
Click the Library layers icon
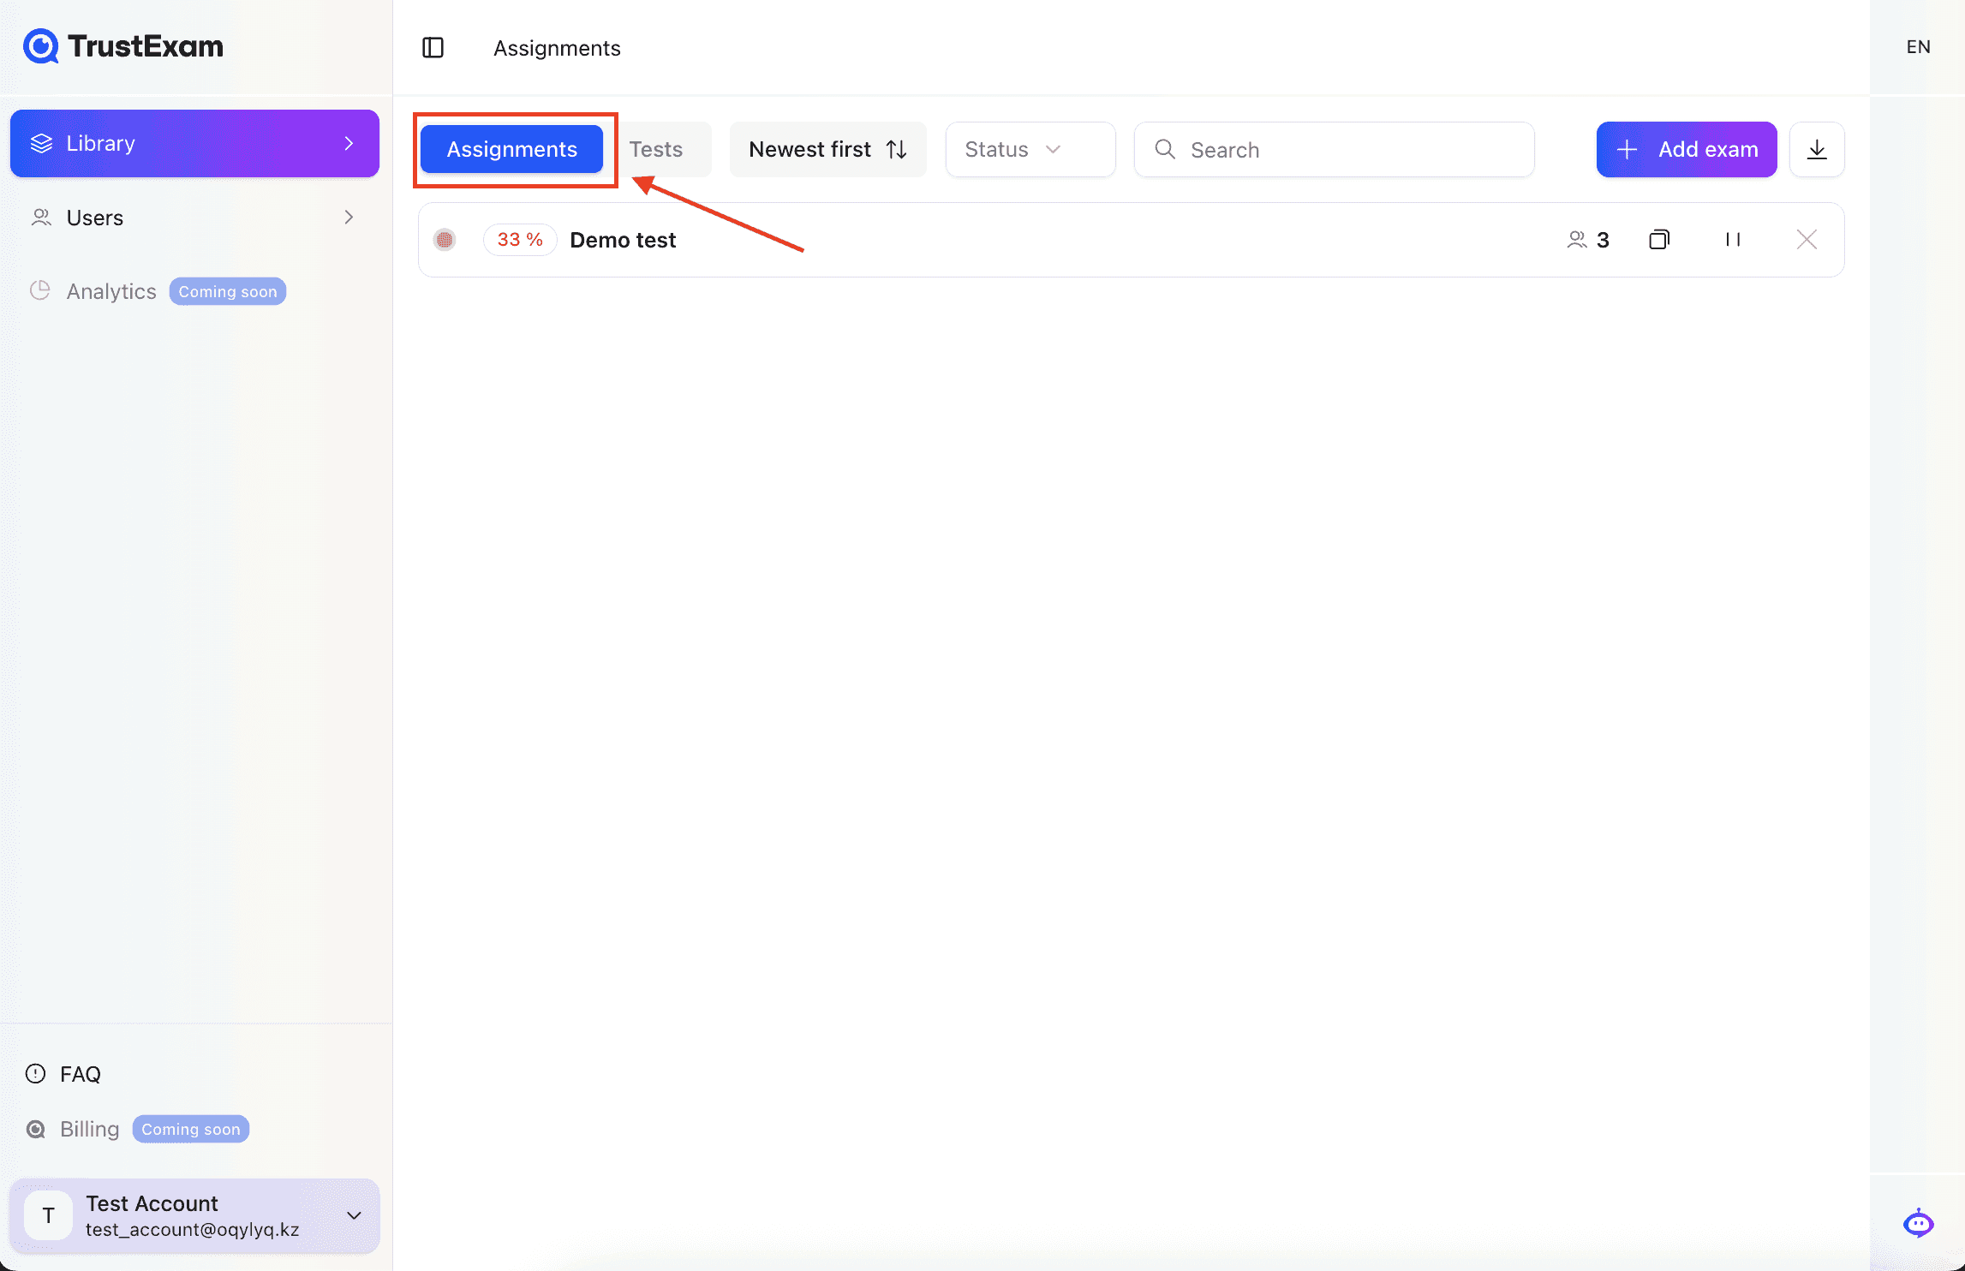click(x=41, y=143)
